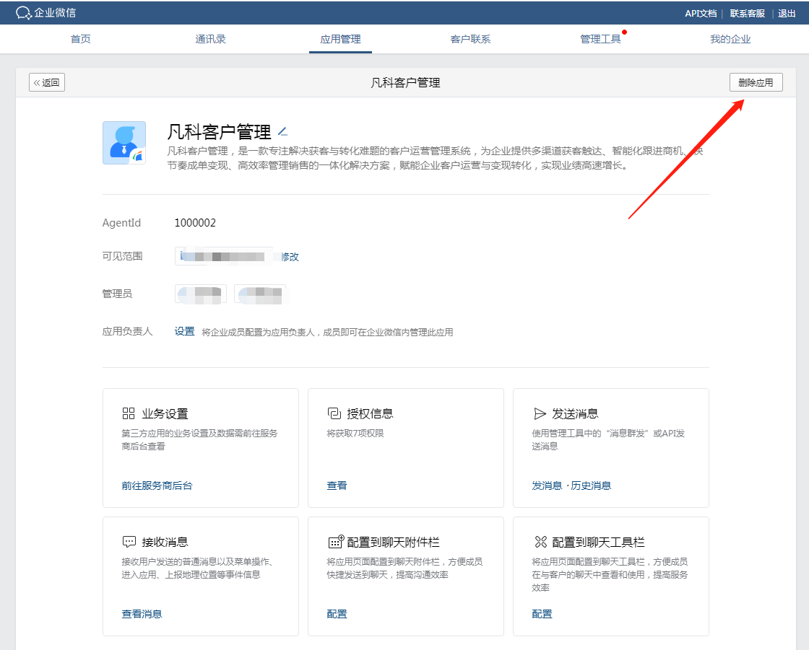Viewport: 809px width, 650px height.
Task: Click the 企业微信 logo icon
Action: pyautogui.click(x=24, y=13)
